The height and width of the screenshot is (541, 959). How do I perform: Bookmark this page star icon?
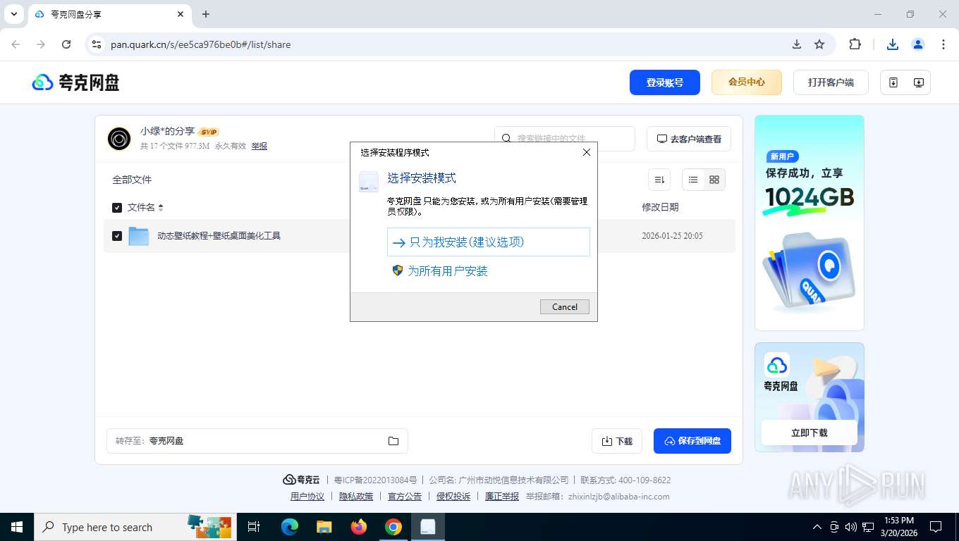(819, 44)
